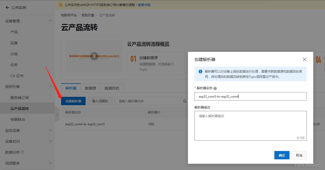This screenshot has width=325, height=170.
Task: Close the 创建解析器 dialog with the X
Action: tap(304, 59)
